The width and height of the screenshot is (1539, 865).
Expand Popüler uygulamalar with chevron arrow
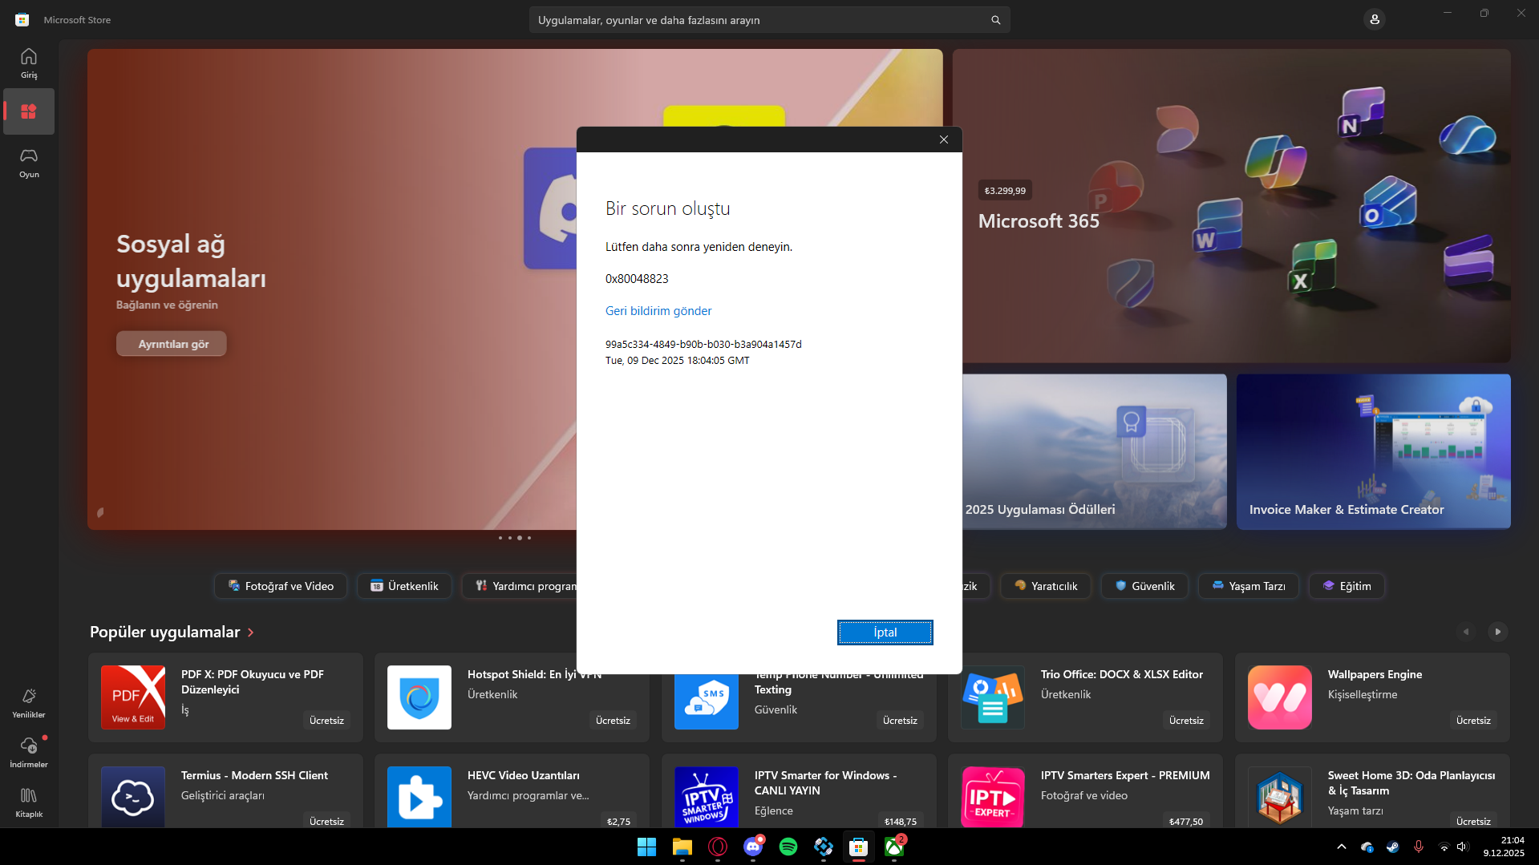[251, 633]
